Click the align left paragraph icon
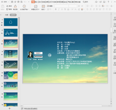Viewport: 116px width, 110px height. tap(88, 9)
